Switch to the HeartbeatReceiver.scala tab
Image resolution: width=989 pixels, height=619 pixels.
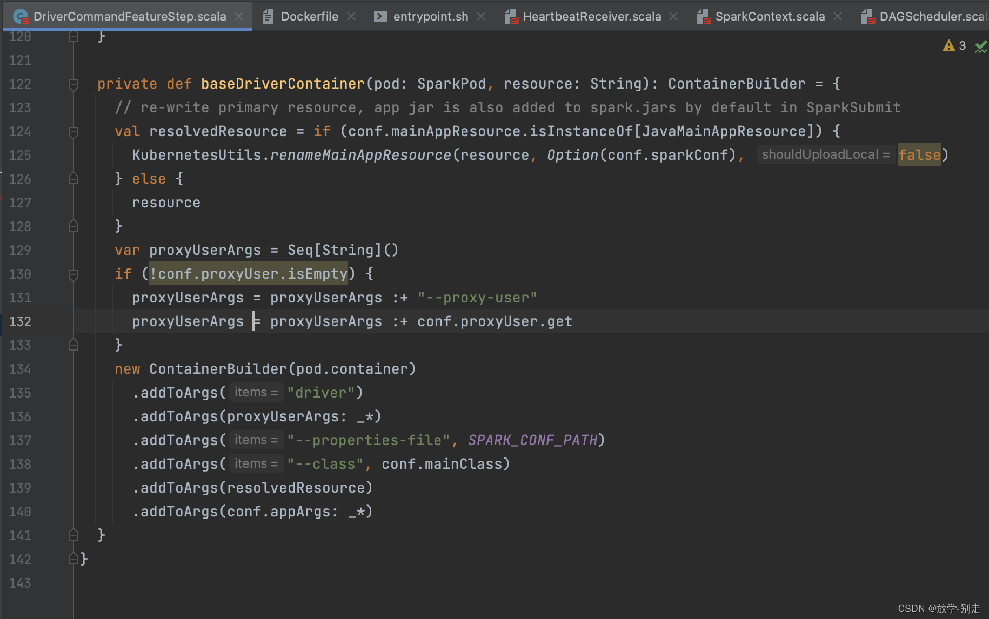pyautogui.click(x=592, y=16)
